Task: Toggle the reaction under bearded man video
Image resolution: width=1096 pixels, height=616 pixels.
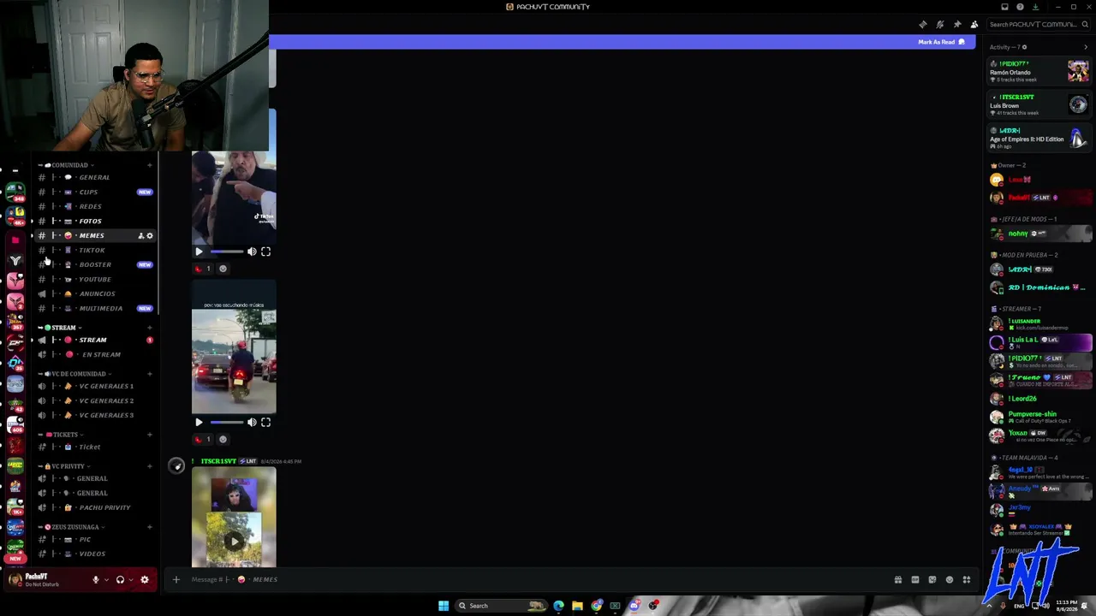Action: point(203,269)
